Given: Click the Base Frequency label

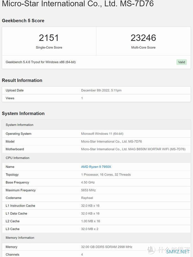Looking at the screenshot, I should click(x=17, y=182).
